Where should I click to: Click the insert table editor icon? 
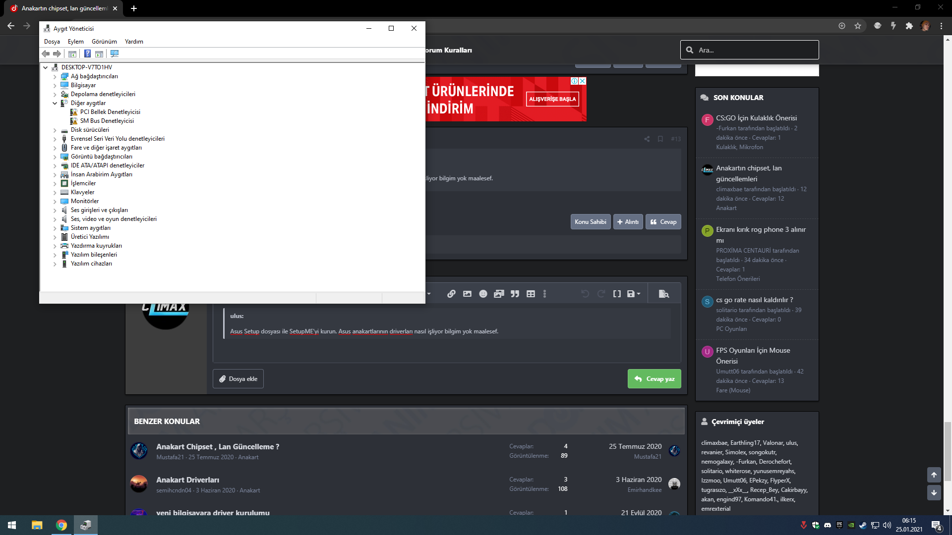531,294
